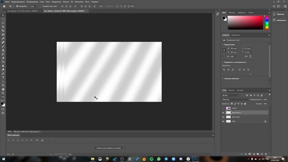This screenshot has height=162, width=288.
Task: Click the lock all icon in the Layers panel
Action: 245,103
